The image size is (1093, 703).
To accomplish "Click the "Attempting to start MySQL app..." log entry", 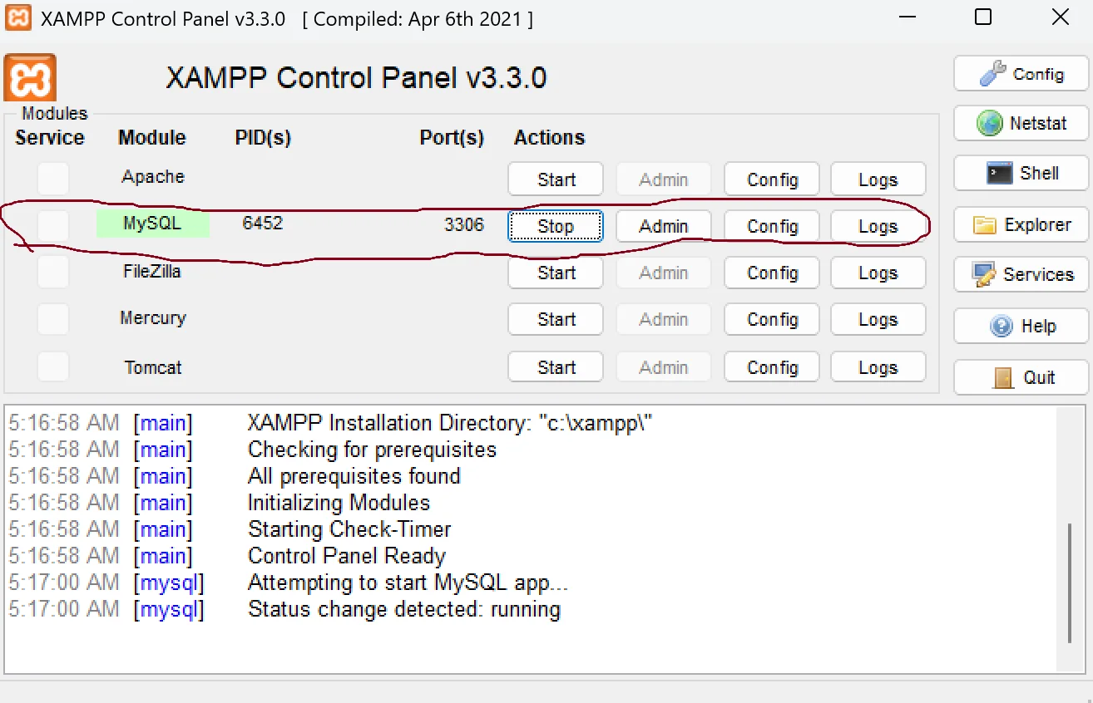I will point(408,583).
